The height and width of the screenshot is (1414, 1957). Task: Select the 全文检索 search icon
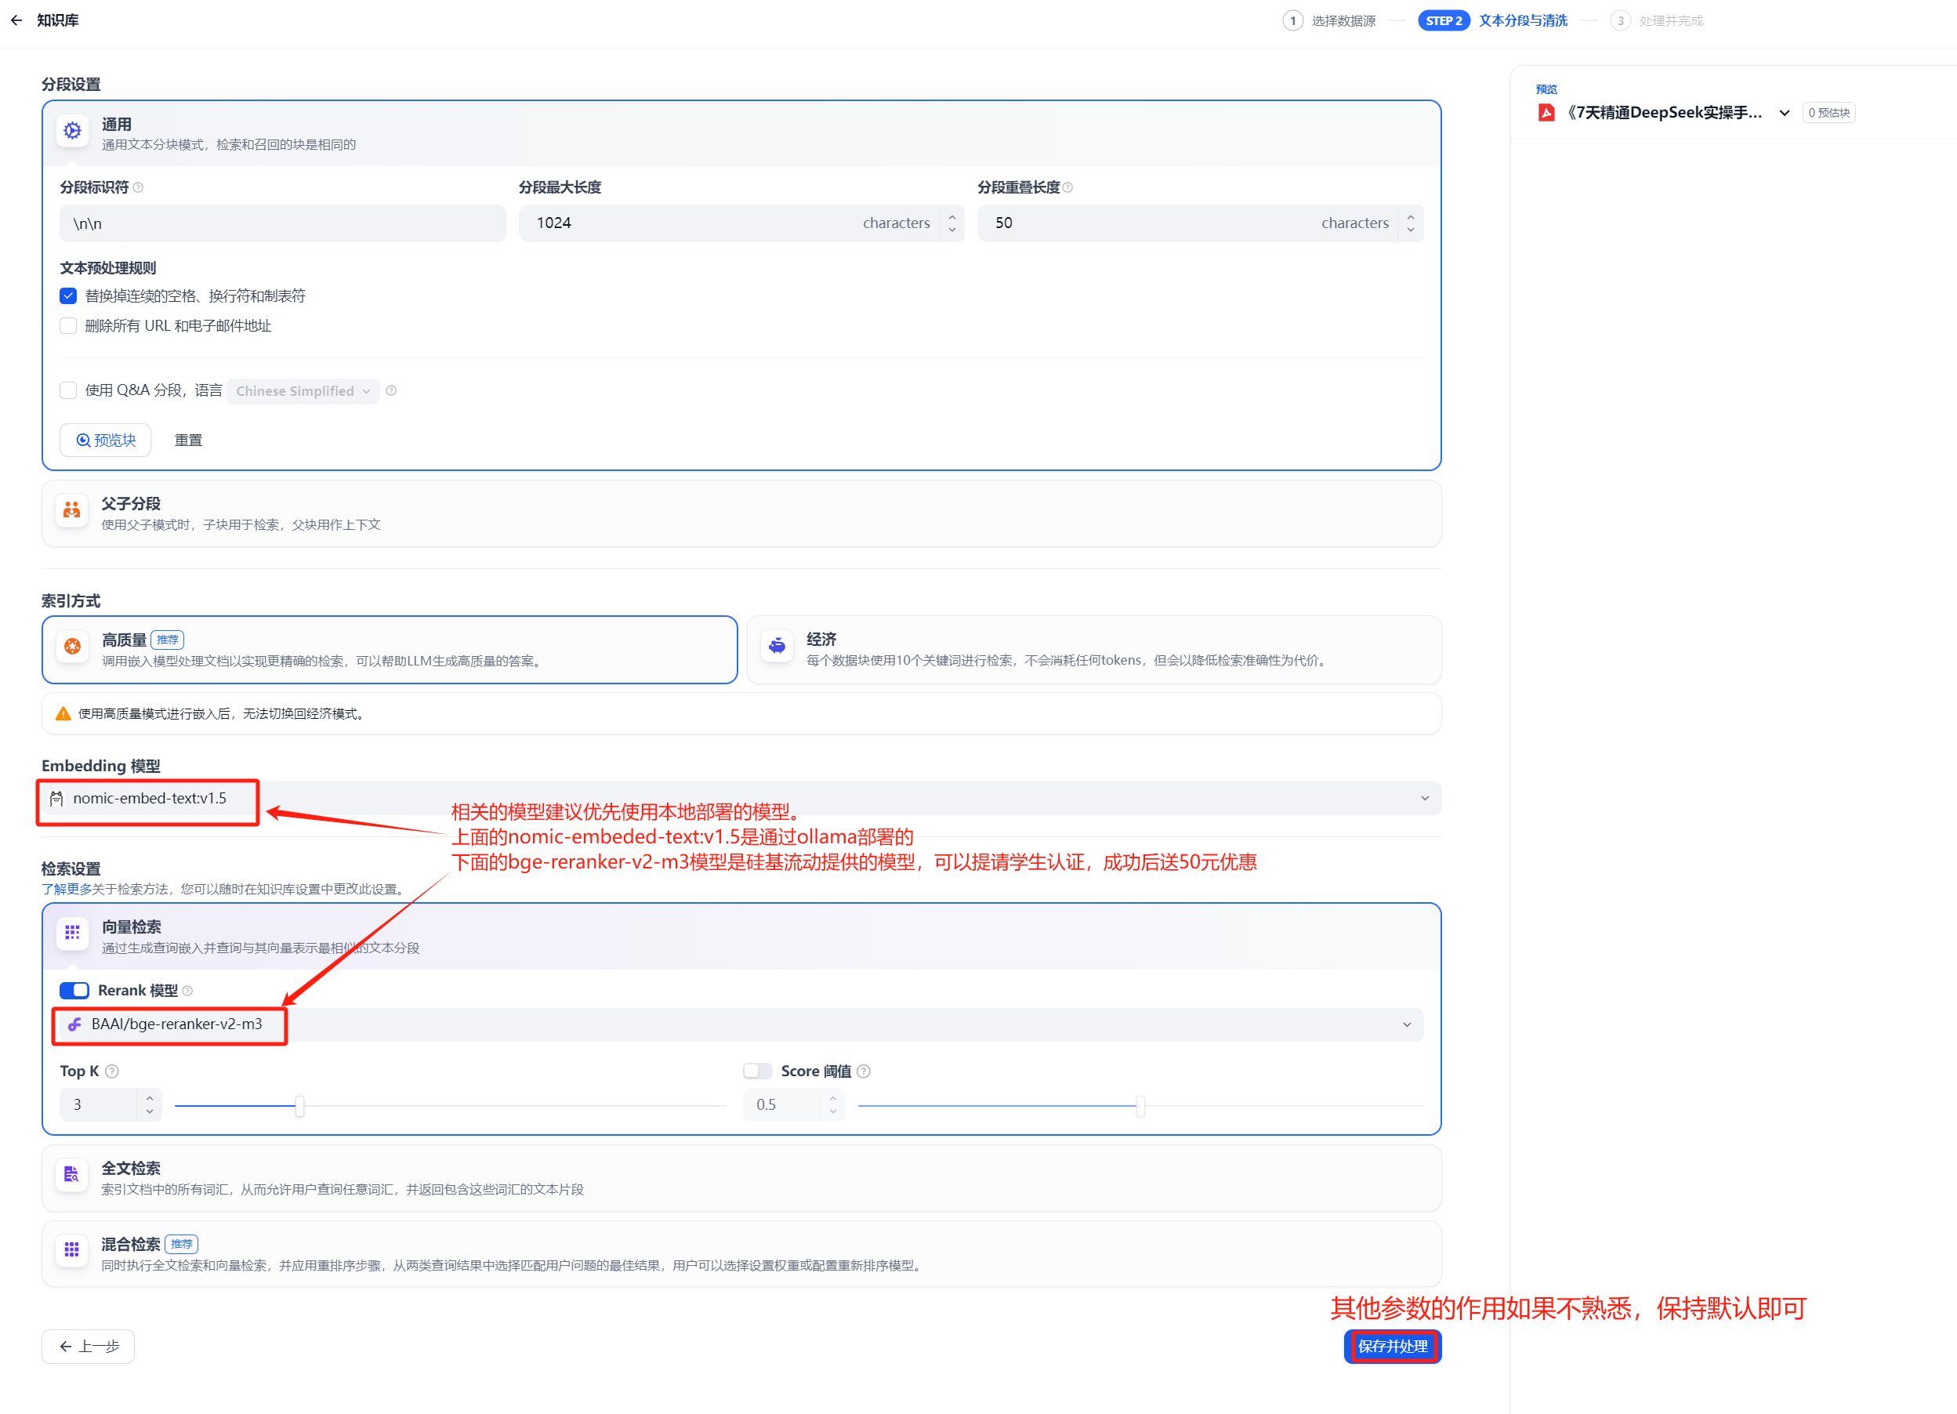(71, 1175)
